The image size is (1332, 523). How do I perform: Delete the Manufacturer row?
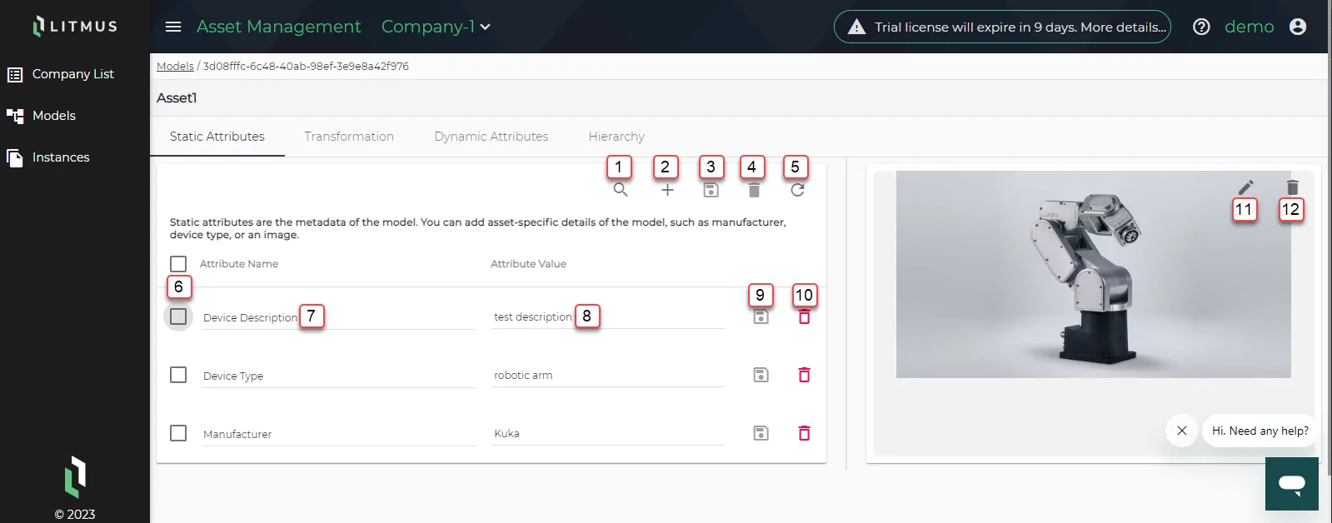click(804, 433)
